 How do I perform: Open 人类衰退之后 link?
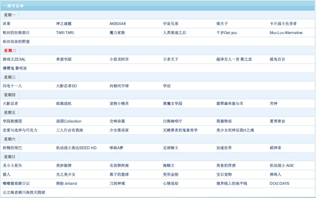[x=174, y=32]
